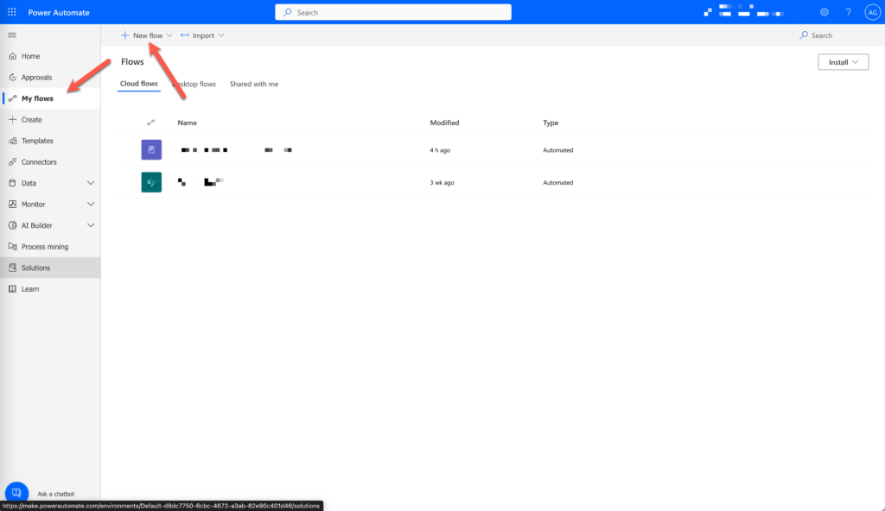Click the Templates icon in sidebar
885x511 pixels.
click(x=12, y=141)
